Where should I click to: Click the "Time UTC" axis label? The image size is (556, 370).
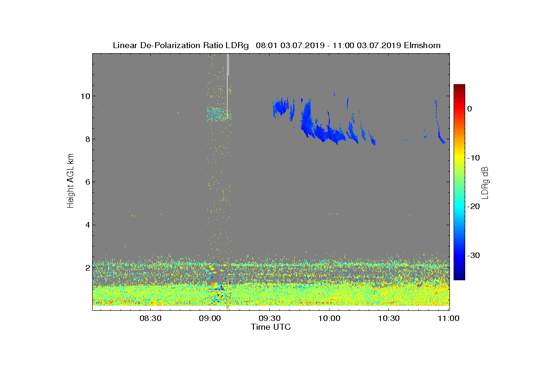click(271, 327)
